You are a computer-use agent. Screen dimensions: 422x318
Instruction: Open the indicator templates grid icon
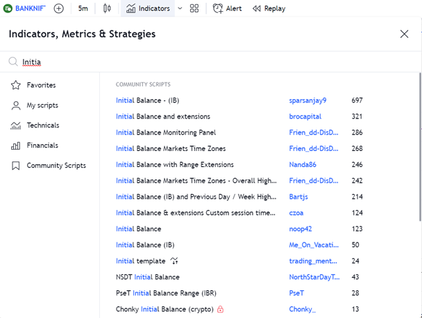coord(194,8)
